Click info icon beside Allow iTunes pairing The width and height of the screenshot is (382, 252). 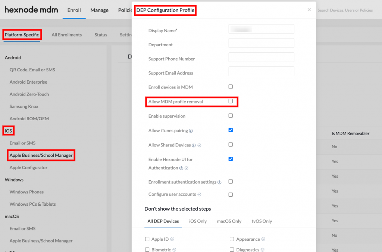(x=191, y=131)
